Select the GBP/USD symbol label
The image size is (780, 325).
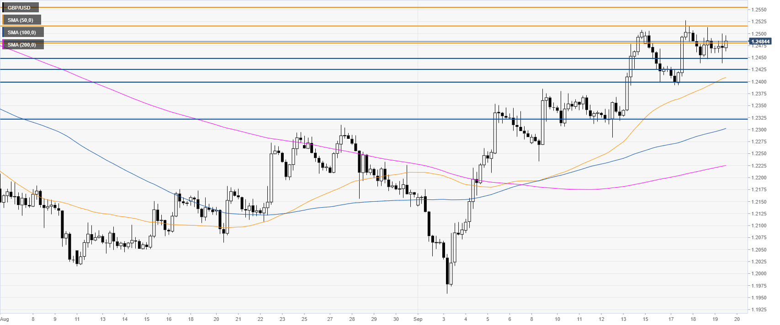(20, 8)
